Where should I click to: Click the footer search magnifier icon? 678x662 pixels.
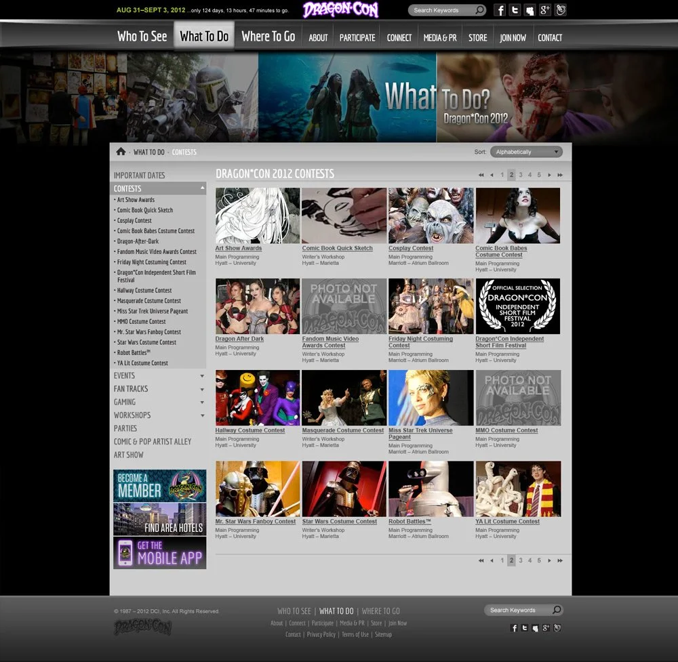pos(557,610)
